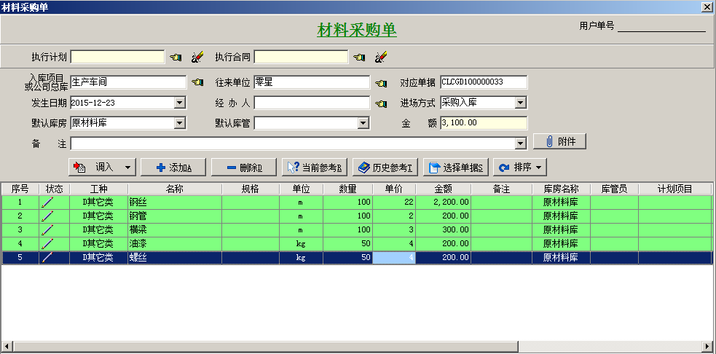The height and width of the screenshot is (354, 716).
Task: Click the horizontal scrollbar right arrow
Action: tap(707, 346)
